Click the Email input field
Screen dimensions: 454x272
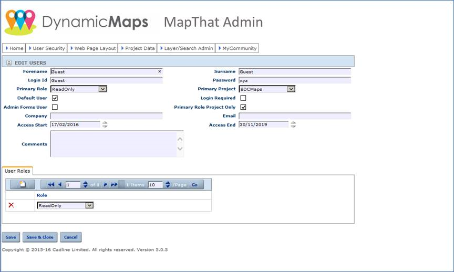tap(295, 116)
